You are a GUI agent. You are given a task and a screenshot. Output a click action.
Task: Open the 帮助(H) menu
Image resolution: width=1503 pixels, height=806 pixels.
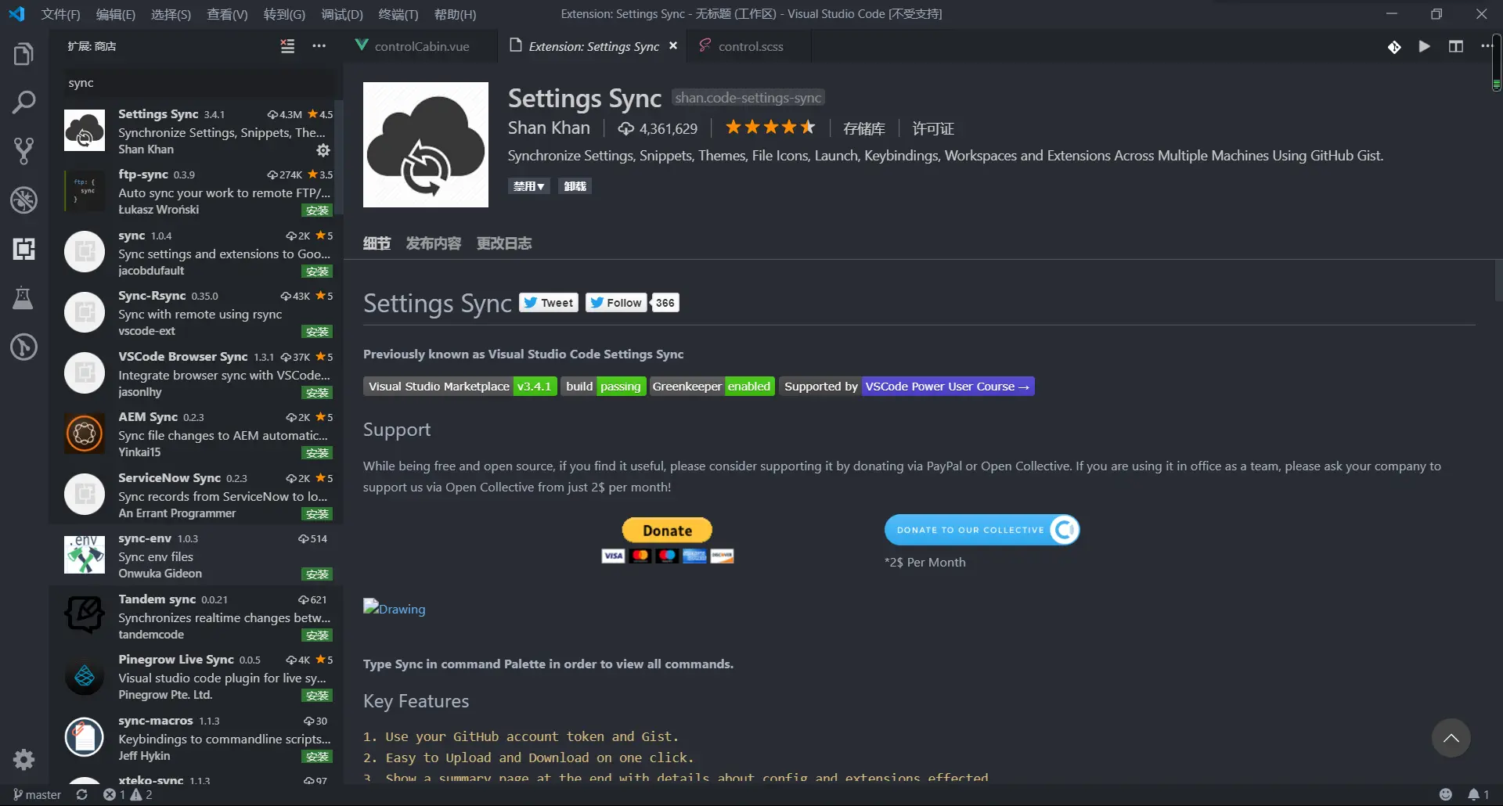[x=455, y=14]
